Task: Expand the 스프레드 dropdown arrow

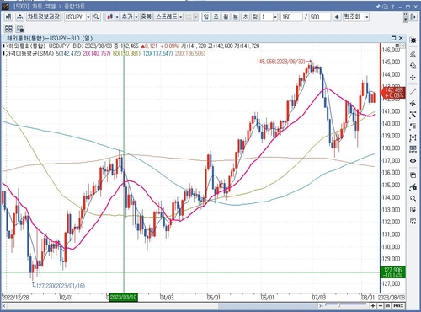Action: 181,17
